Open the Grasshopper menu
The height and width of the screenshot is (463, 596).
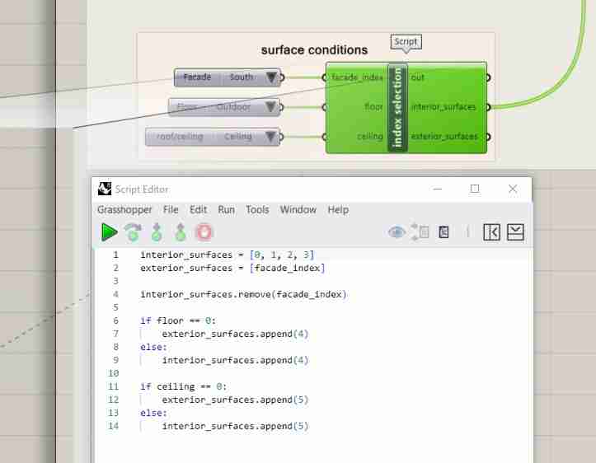124,210
